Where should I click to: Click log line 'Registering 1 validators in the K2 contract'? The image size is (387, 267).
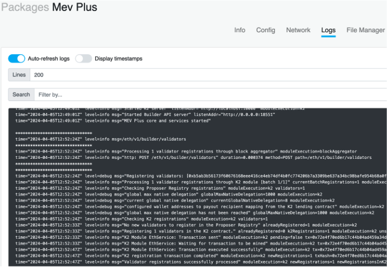pyautogui.click(x=201, y=231)
